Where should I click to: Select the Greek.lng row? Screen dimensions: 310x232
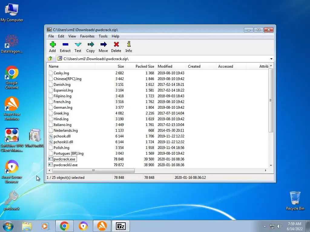coord(158,113)
